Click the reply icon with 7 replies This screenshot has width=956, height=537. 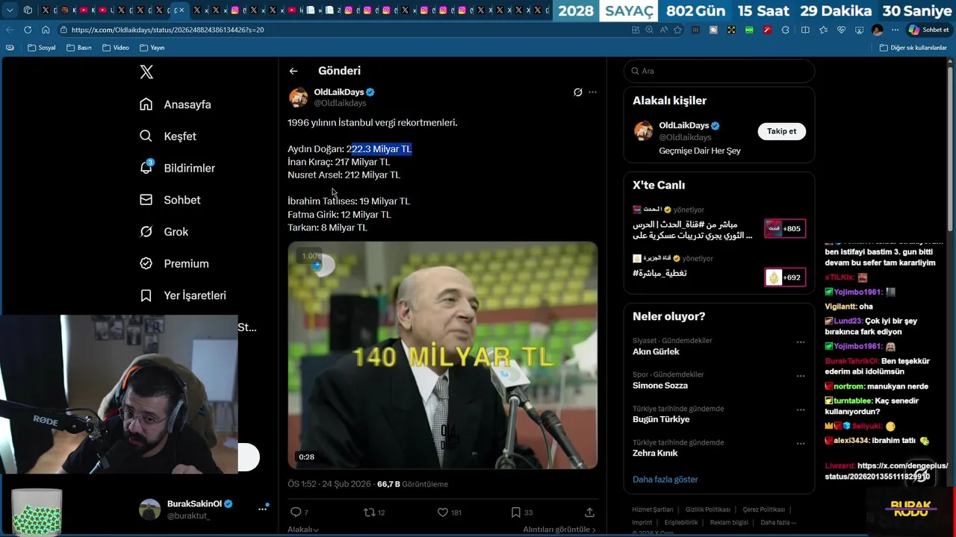pyautogui.click(x=295, y=512)
